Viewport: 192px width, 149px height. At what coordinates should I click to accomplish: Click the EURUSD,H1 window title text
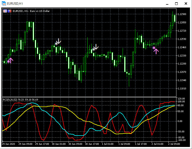pyautogui.click(x=15, y=4)
